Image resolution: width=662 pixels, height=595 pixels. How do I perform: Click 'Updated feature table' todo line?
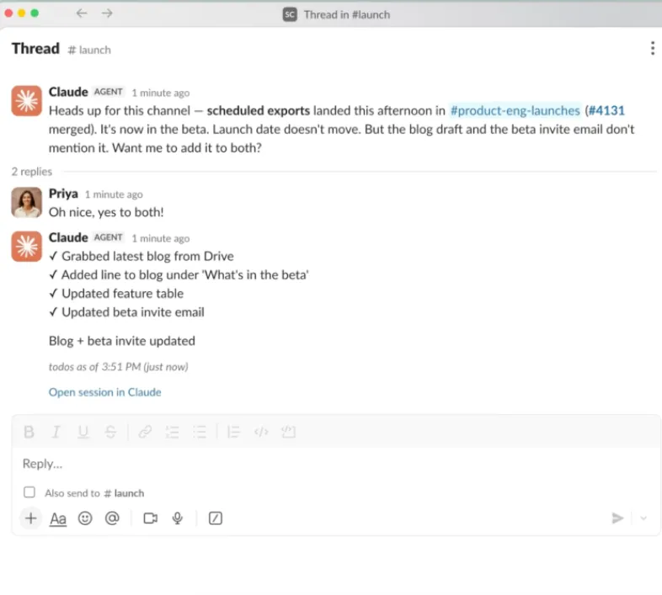coord(116,293)
